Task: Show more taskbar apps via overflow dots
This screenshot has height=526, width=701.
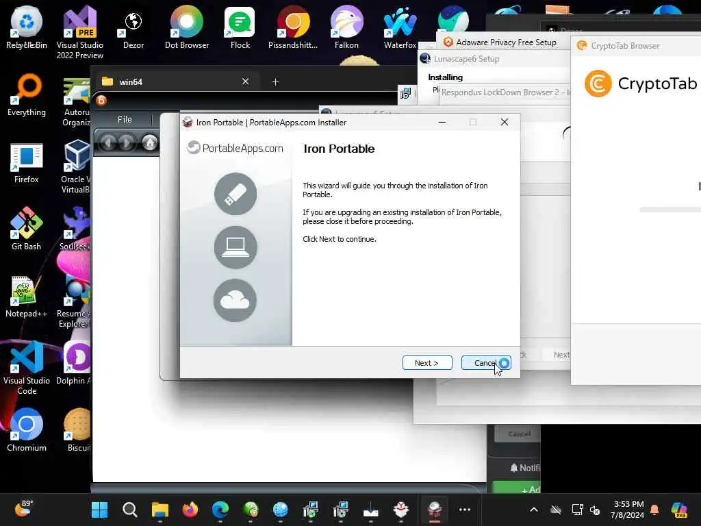Action: [465, 510]
